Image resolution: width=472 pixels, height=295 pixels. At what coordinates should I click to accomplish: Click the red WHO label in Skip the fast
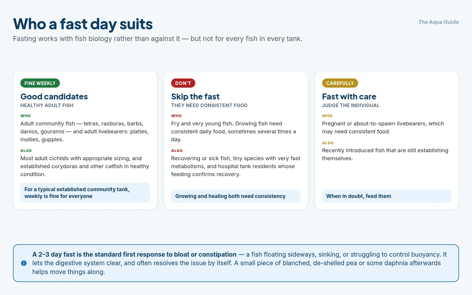(176, 116)
